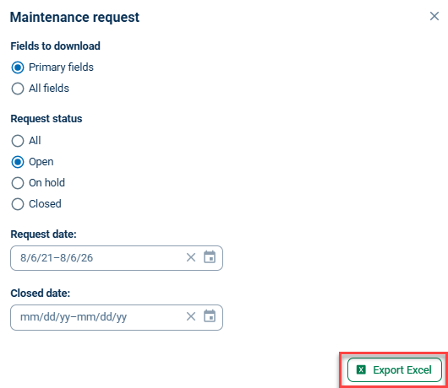Select the Open request status

(x=18, y=162)
